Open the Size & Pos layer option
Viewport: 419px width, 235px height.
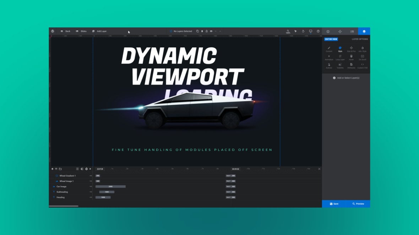(351, 49)
